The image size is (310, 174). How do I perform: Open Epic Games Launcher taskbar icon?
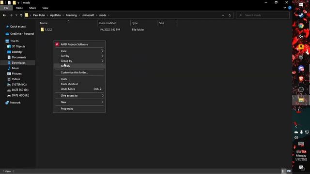[x=301, y=58]
